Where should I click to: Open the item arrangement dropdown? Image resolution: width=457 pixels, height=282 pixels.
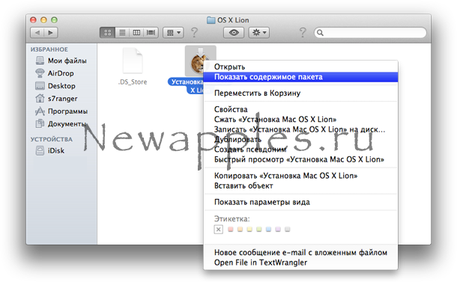click(x=173, y=33)
